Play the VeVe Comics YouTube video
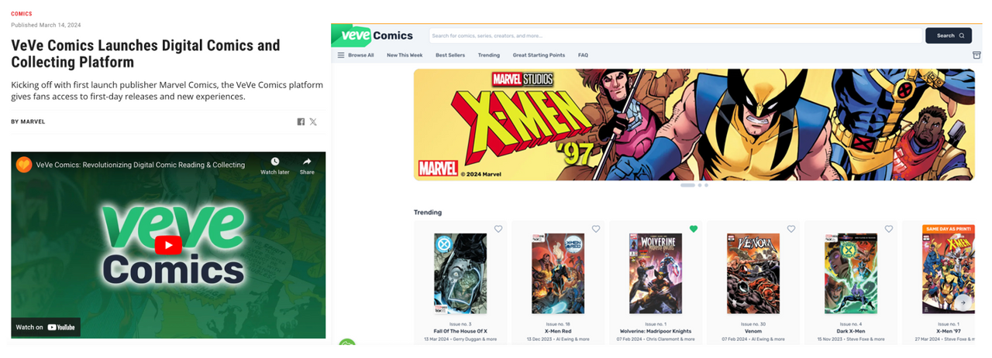The width and height of the screenshot is (992, 358). click(x=168, y=245)
